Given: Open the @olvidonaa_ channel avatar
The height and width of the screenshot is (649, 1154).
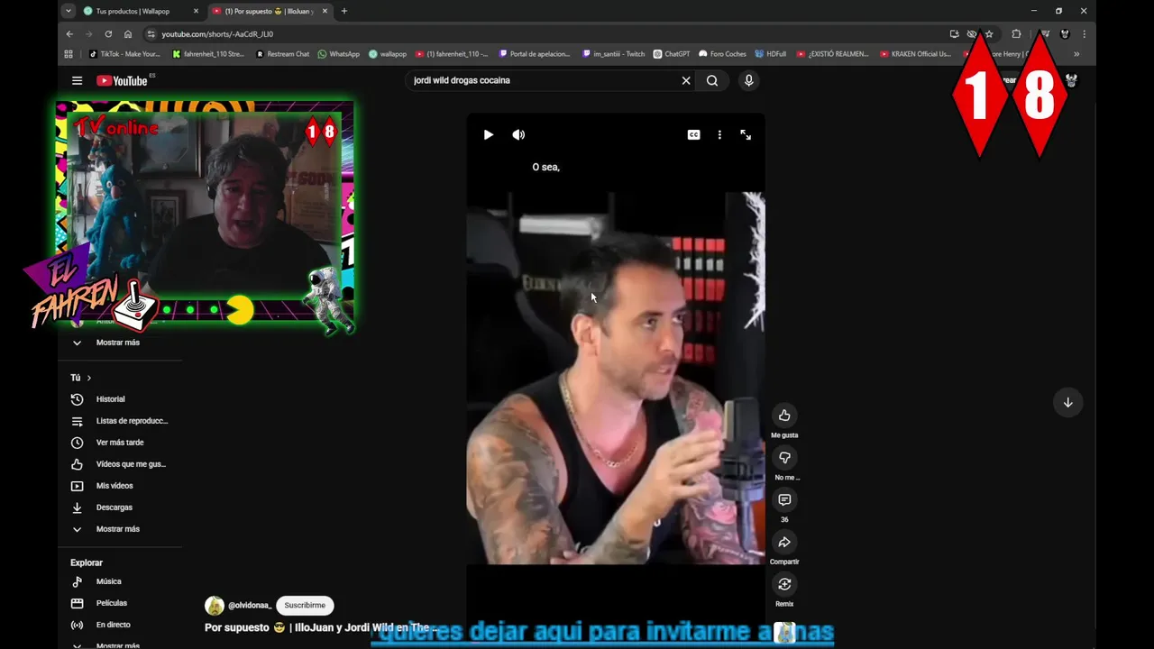Looking at the screenshot, I should pyautogui.click(x=215, y=606).
